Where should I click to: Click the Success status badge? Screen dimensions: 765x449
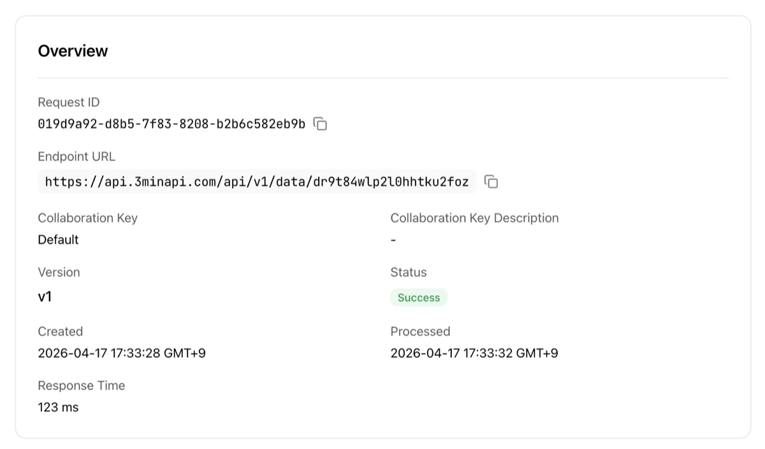point(419,297)
